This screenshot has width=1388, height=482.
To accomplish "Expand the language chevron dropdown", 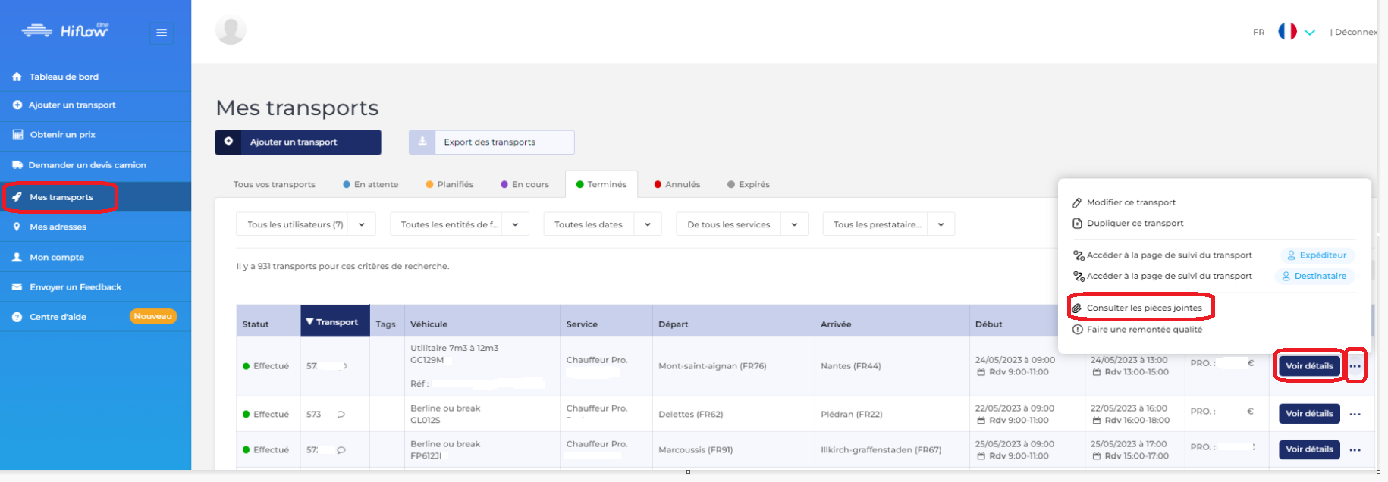I will coord(1310,33).
